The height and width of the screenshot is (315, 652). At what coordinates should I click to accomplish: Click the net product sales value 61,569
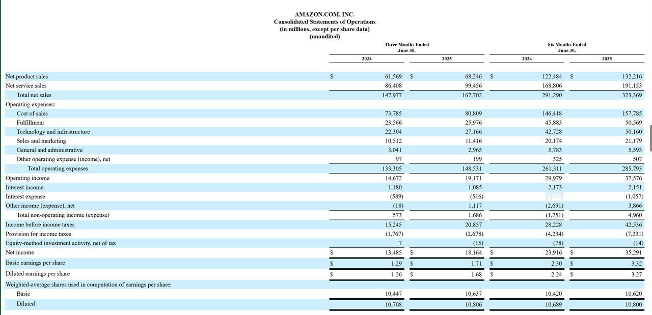click(393, 76)
